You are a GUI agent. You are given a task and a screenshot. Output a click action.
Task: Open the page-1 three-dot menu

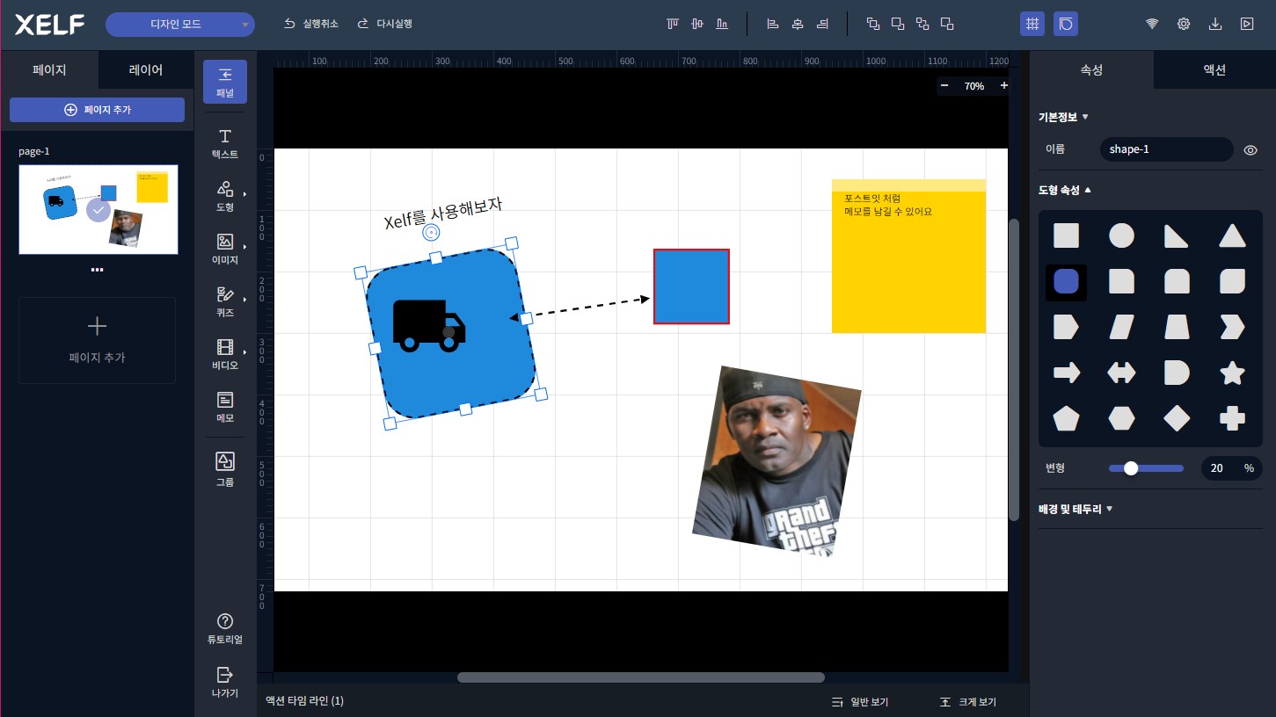pos(97,270)
